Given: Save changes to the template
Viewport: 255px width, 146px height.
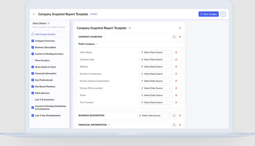Looking at the screenshot, I should 209,14.
